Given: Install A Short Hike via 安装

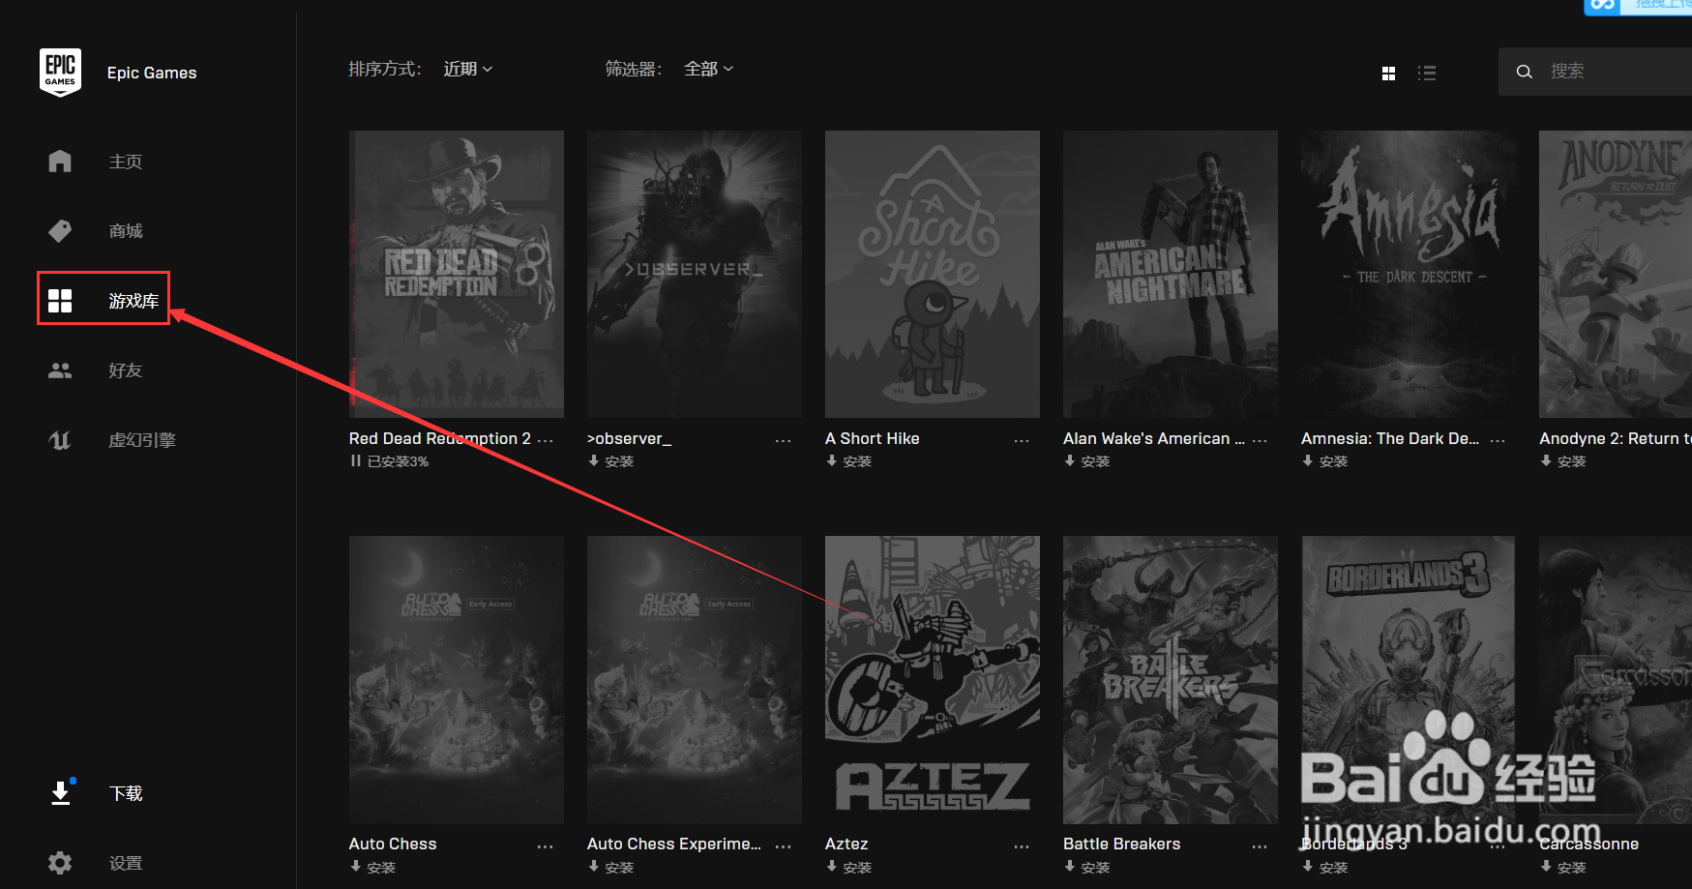Looking at the screenshot, I should point(848,461).
